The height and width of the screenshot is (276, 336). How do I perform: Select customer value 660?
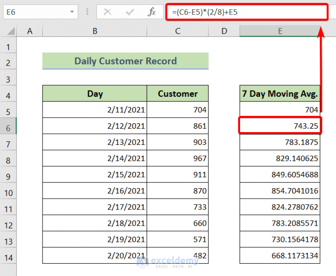click(178, 224)
